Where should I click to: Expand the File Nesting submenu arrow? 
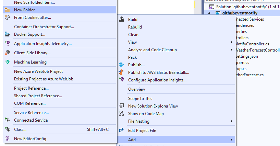(232, 121)
